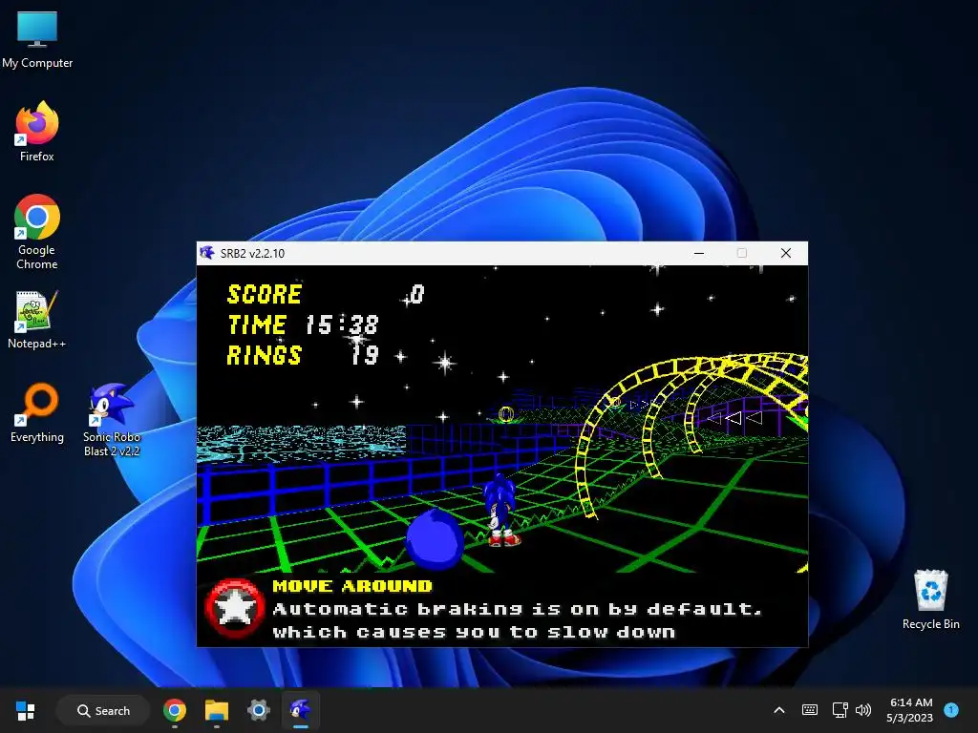Image resolution: width=978 pixels, height=733 pixels.
Task: Click the SRB2 window title bar icon
Action: coord(207,253)
